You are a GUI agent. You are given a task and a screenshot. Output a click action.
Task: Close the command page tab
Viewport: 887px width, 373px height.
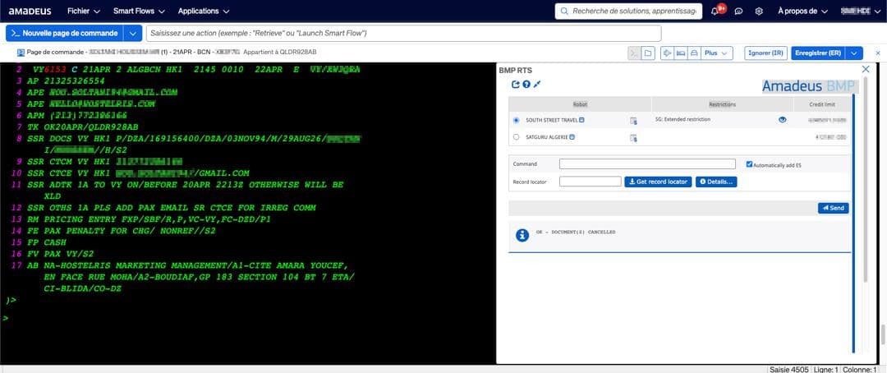click(x=878, y=53)
